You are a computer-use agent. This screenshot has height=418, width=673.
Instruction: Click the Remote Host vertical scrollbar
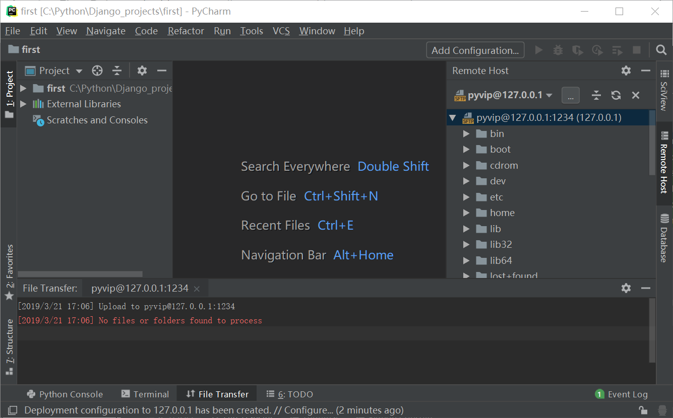[x=652, y=143]
